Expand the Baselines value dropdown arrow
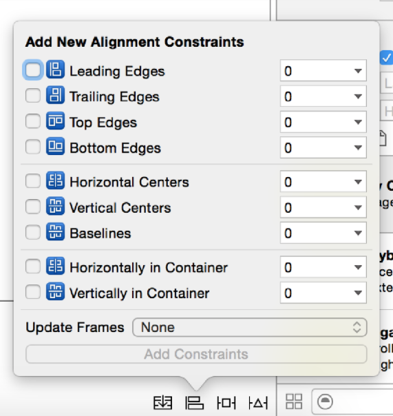The height and width of the screenshot is (416, 393). pos(358,233)
